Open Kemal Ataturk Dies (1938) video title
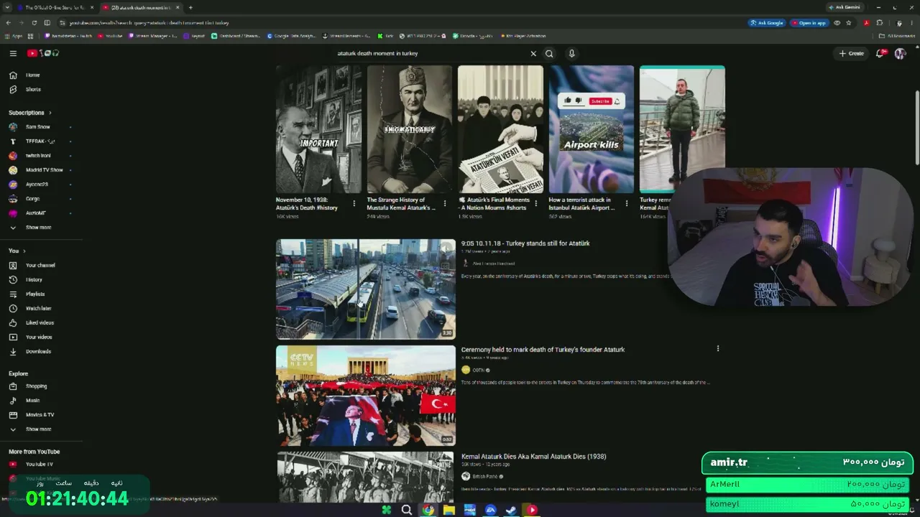The width and height of the screenshot is (920, 517). point(533,457)
